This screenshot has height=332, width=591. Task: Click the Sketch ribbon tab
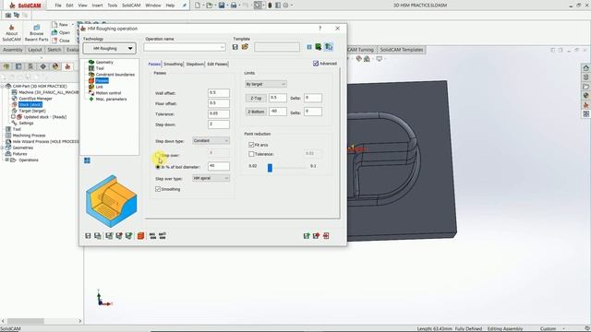tap(54, 50)
